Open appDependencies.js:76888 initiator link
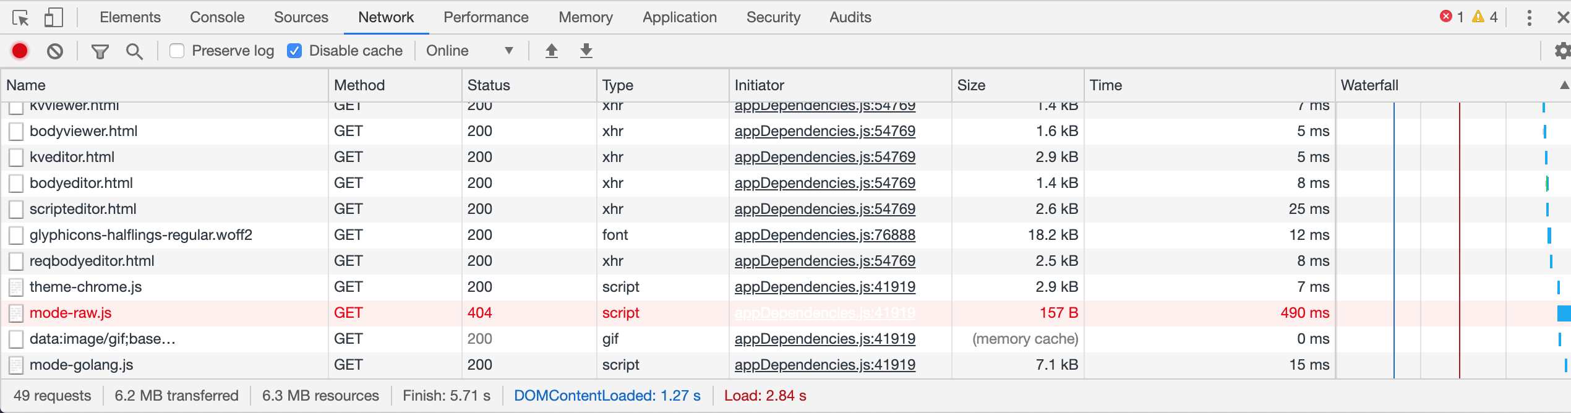The height and width of the screenshot is (413, 1571). point(825,235)
